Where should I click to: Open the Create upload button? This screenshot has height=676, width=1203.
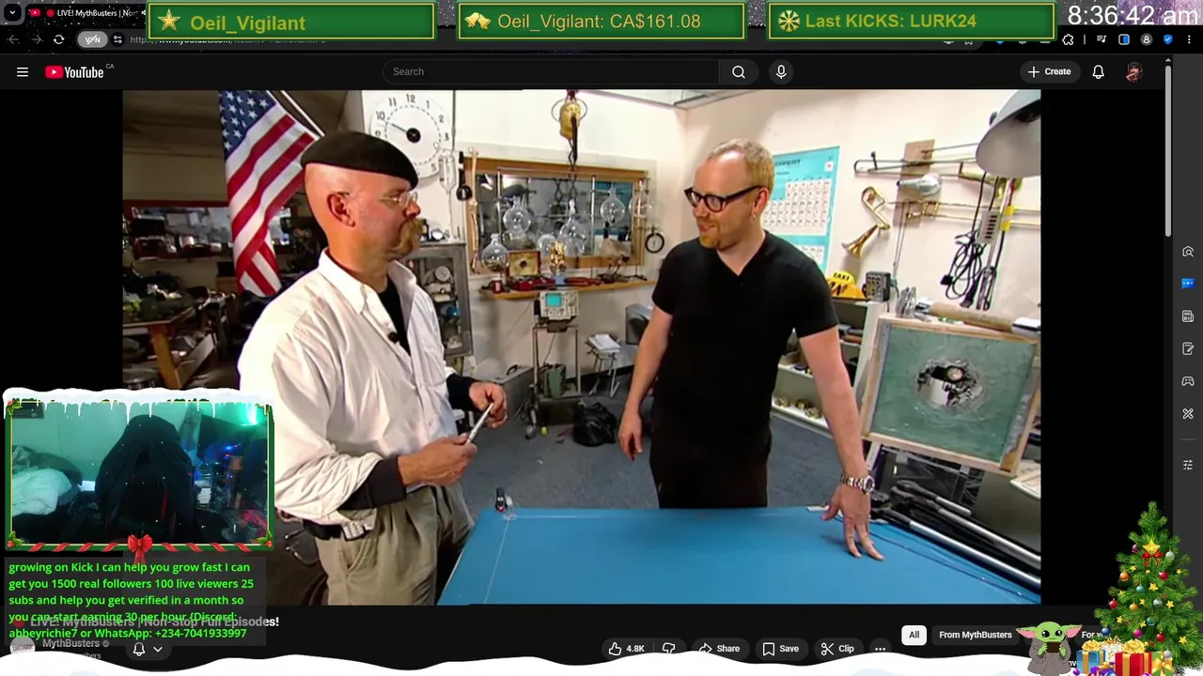pyautogui.click(x=1049, y=71)
